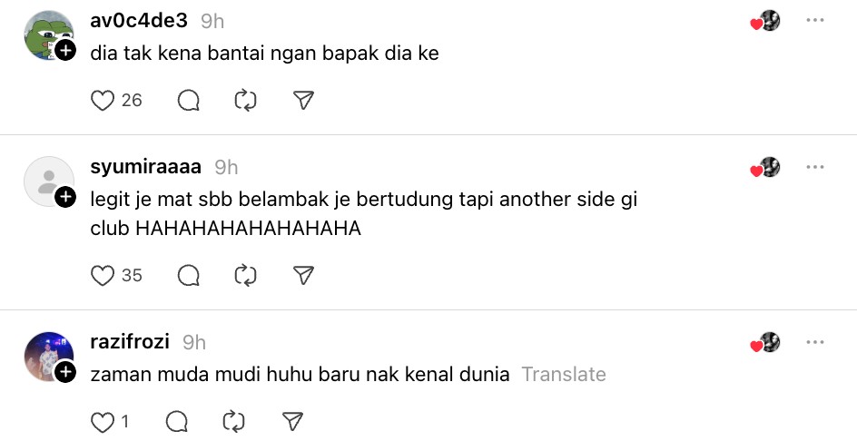Click the liked-by avatar on syumiraaaa's comment
Image resolution: width=857 pixels, height=441 pixels.
[768, 167]
